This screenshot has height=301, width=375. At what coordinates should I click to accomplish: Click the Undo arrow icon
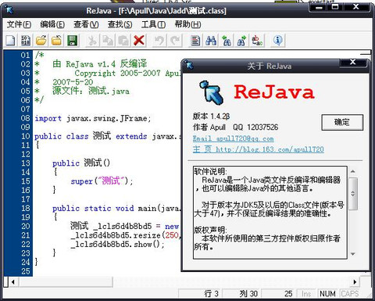pyautogui.click(x=159, y=41)
